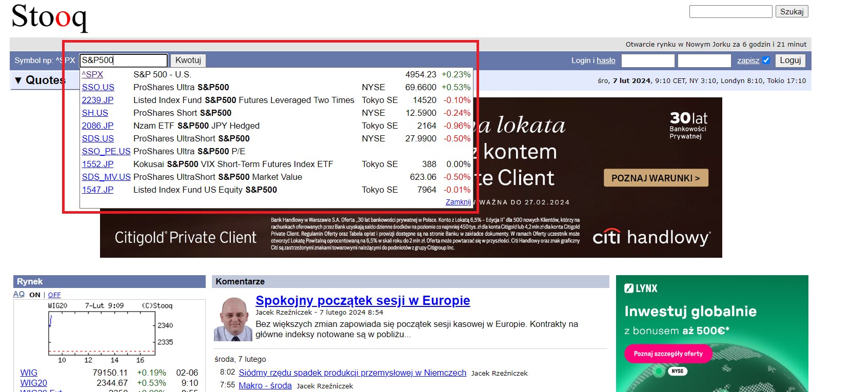Click the ON toggle in Rynek panel
This screenshot has height=392, width=851.
[35, 295]
